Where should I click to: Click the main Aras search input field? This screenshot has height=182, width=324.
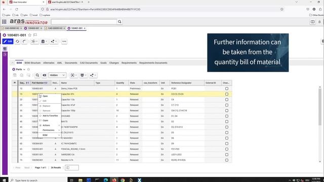click(84, 22)
